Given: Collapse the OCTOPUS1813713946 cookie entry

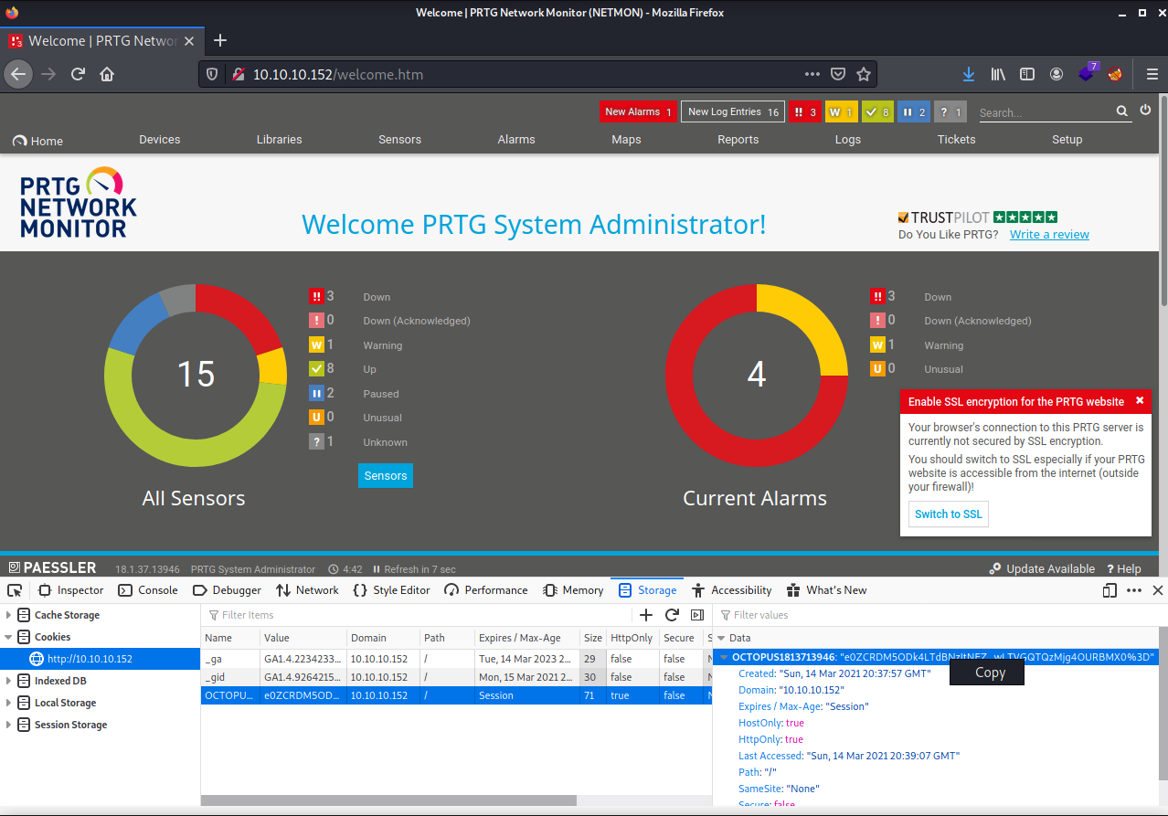Looking at the screenshot, I should [x=725, y=657].
